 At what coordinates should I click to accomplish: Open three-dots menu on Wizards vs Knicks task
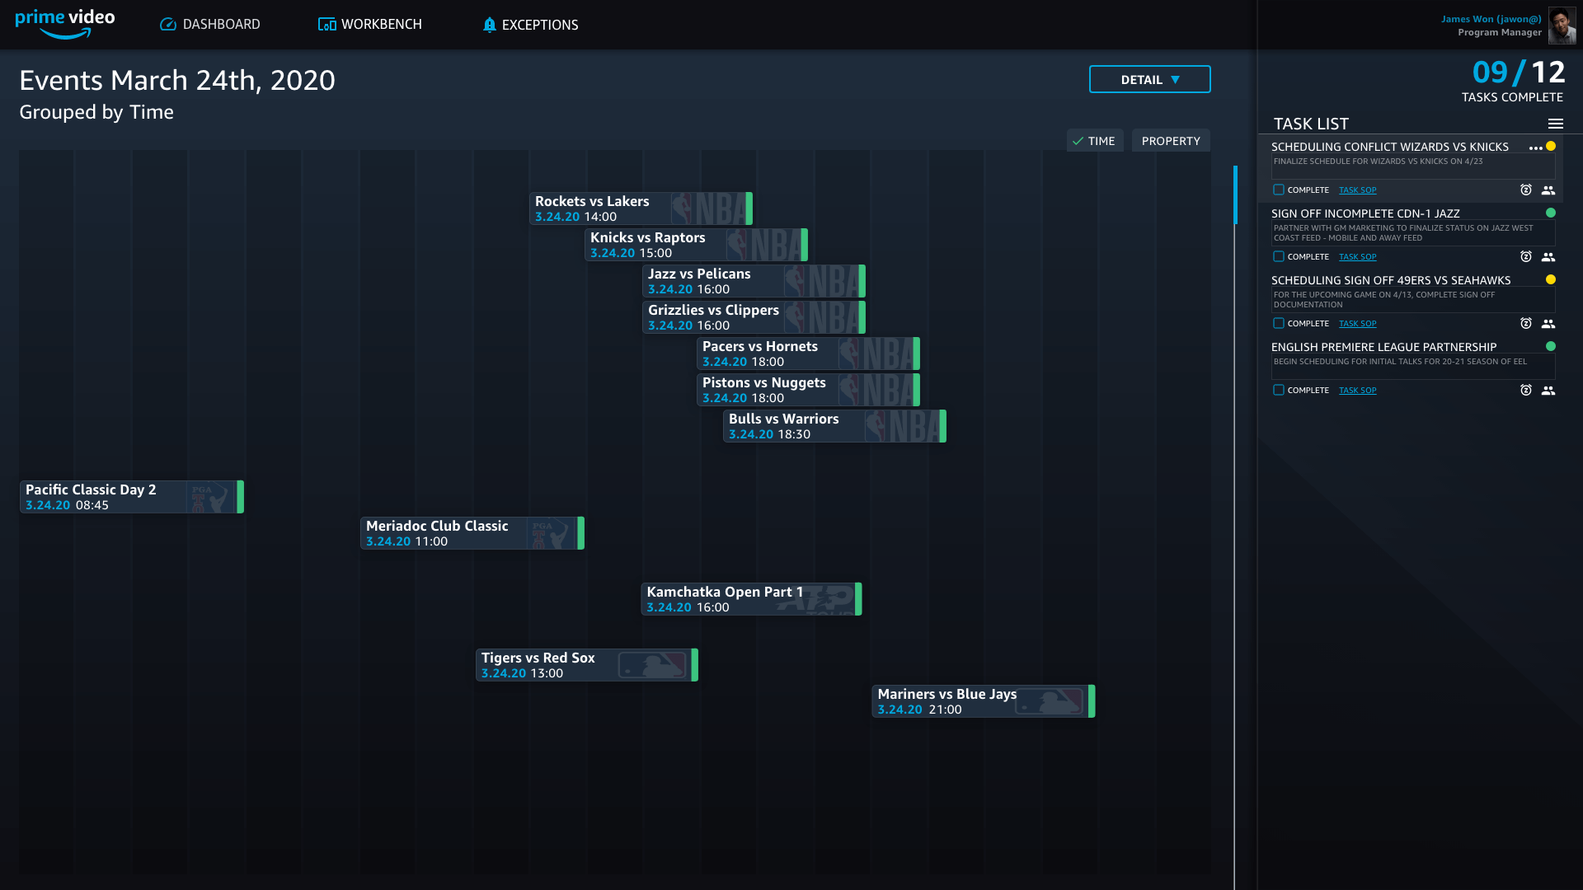pyautogui.click(x=1535, y=148)
